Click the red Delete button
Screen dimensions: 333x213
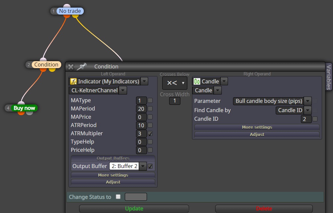(x=264, y=209)
